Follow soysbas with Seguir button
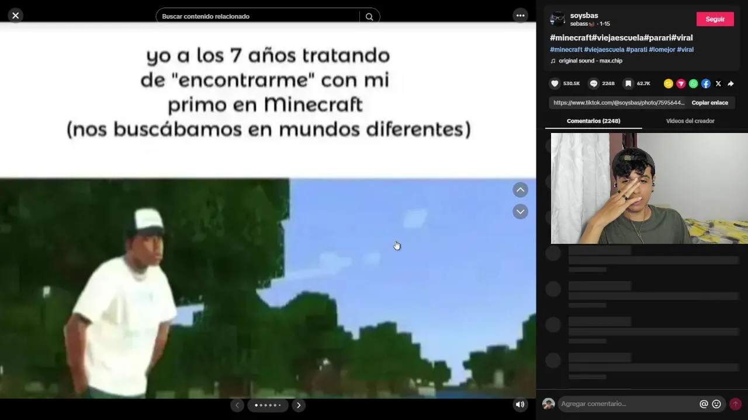 [715, 19]
